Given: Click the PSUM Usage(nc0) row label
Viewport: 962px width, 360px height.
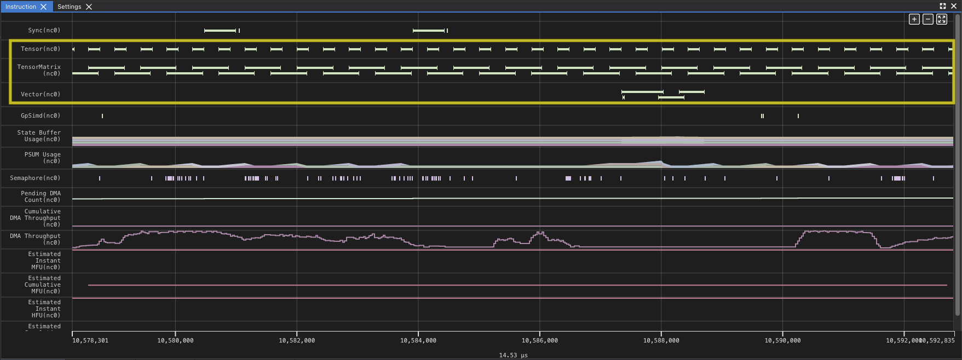Looking at the screenshot, I should click(42, 158).
